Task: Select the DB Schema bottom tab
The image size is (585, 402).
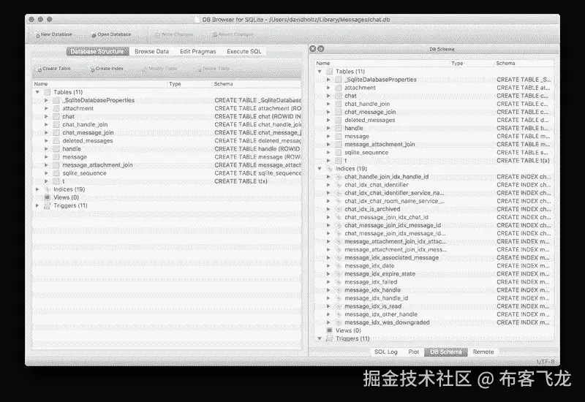Action: (446, 352)
